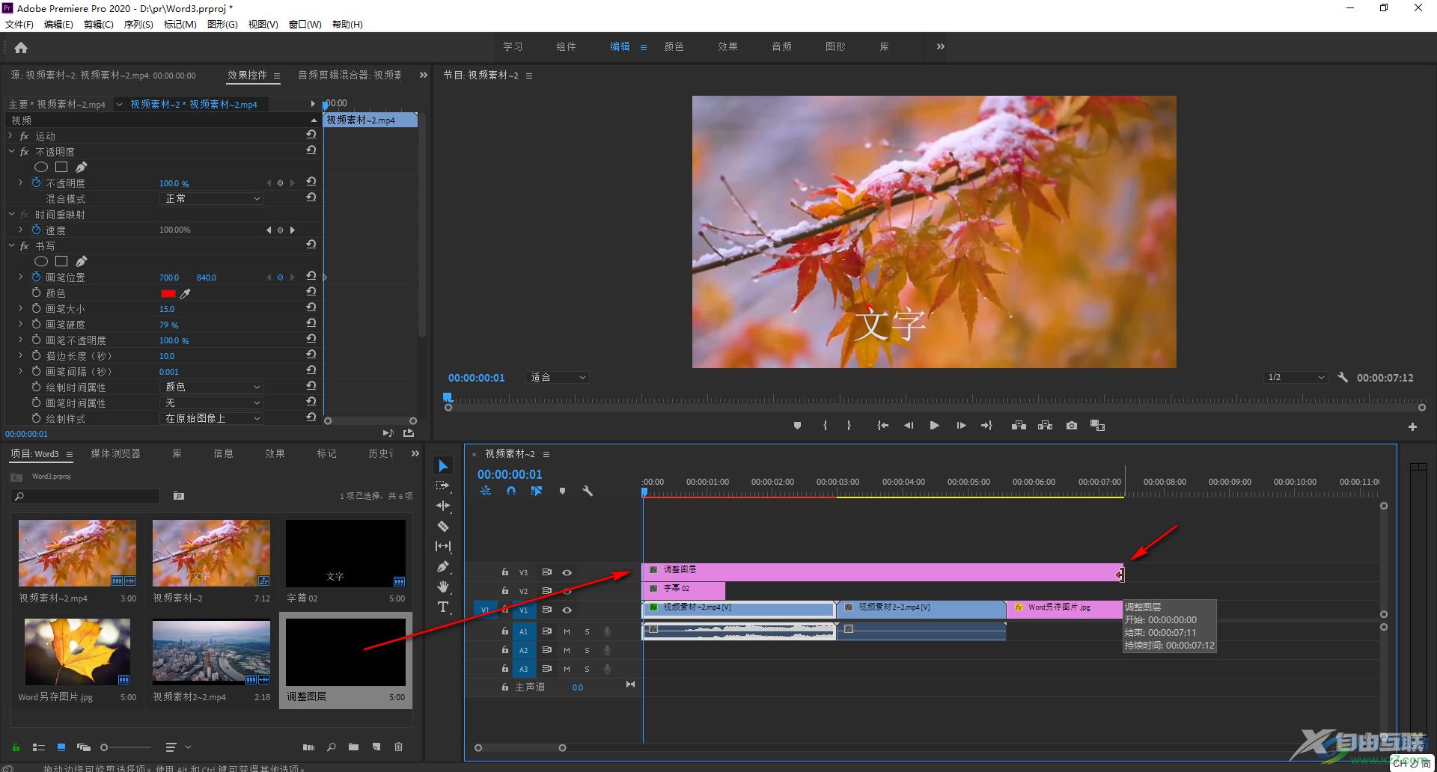Expand the 运动 effect properties

pos(10,136)
